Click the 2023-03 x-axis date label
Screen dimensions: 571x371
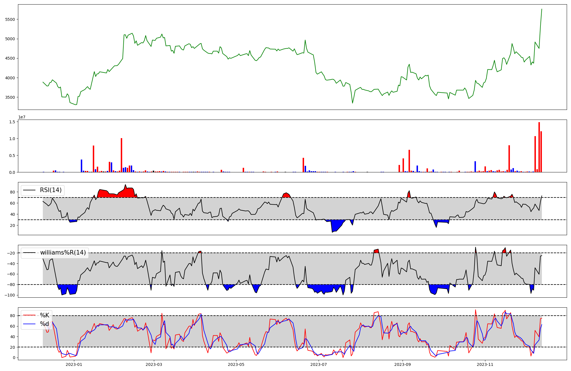pos(154,364)
